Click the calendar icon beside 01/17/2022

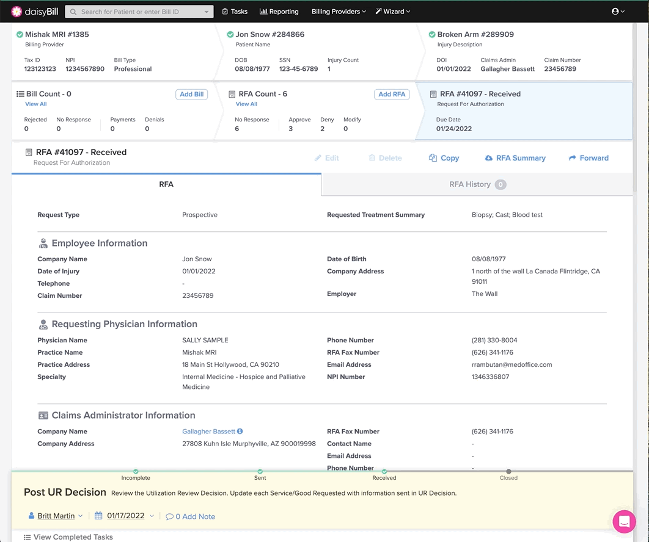(x=98, y=516)
